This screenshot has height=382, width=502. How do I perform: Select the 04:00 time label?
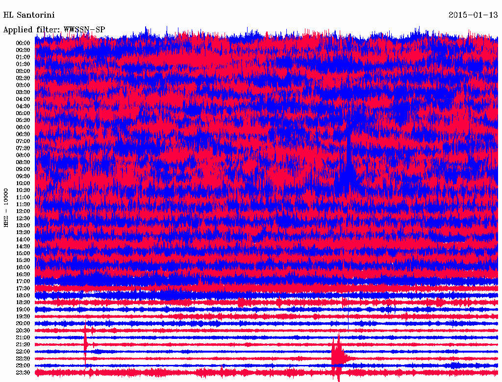tap(23, 99)
